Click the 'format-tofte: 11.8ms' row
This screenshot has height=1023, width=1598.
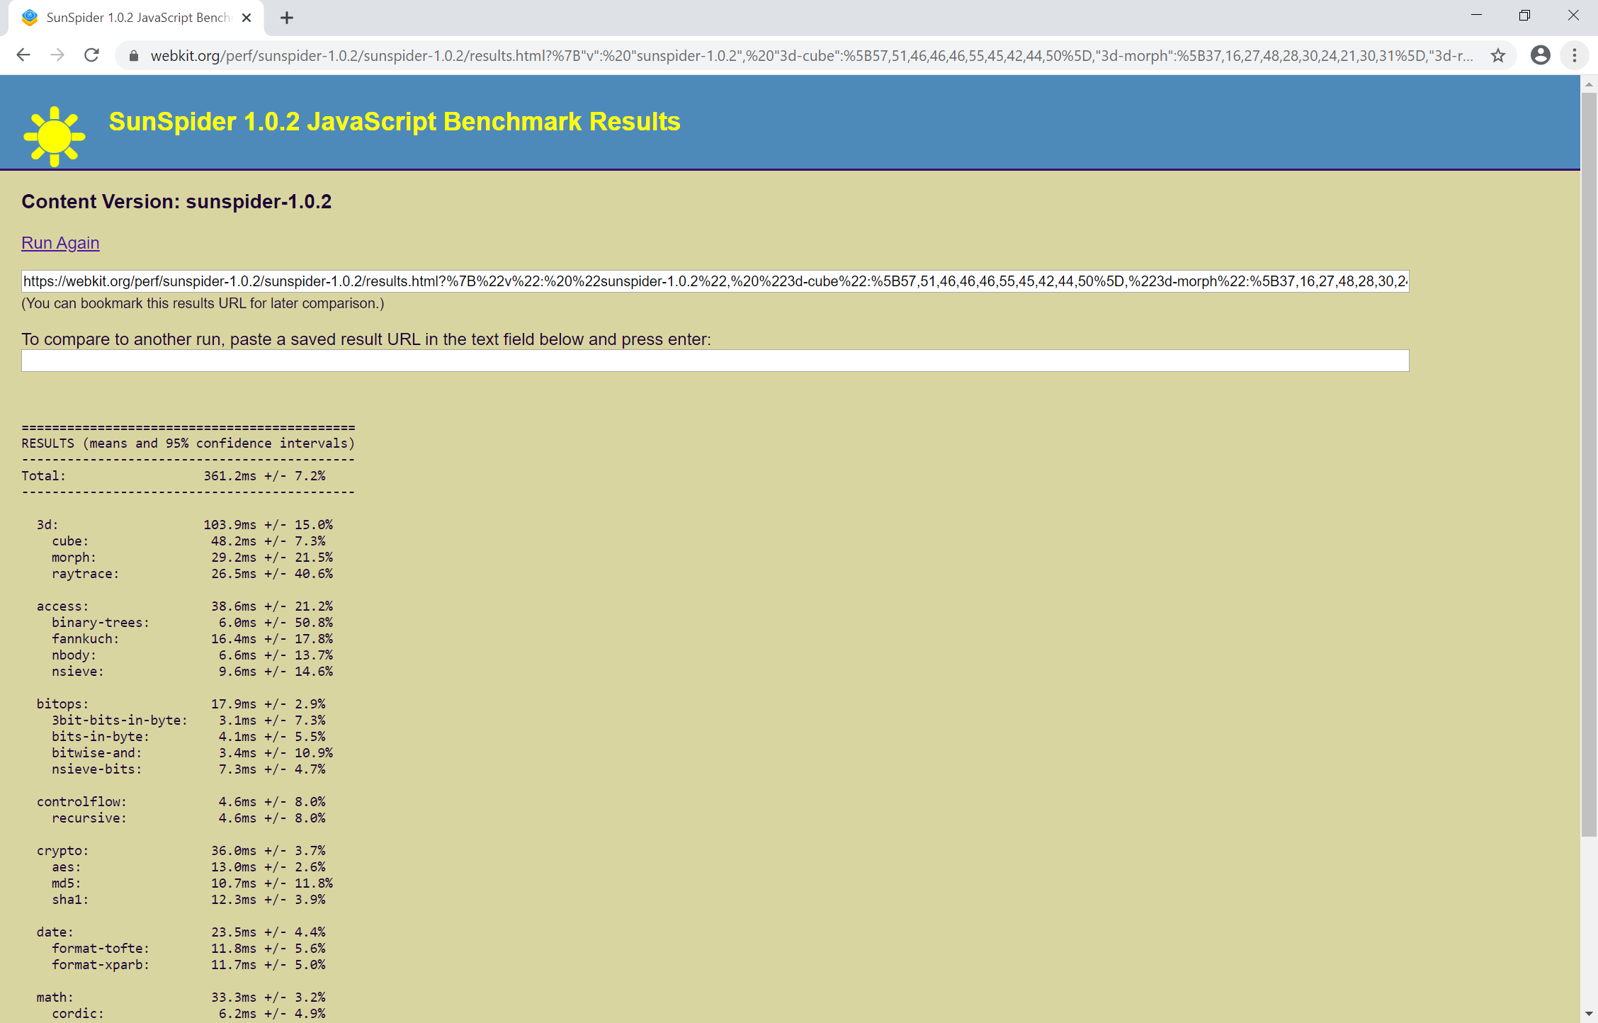point(188,949)
